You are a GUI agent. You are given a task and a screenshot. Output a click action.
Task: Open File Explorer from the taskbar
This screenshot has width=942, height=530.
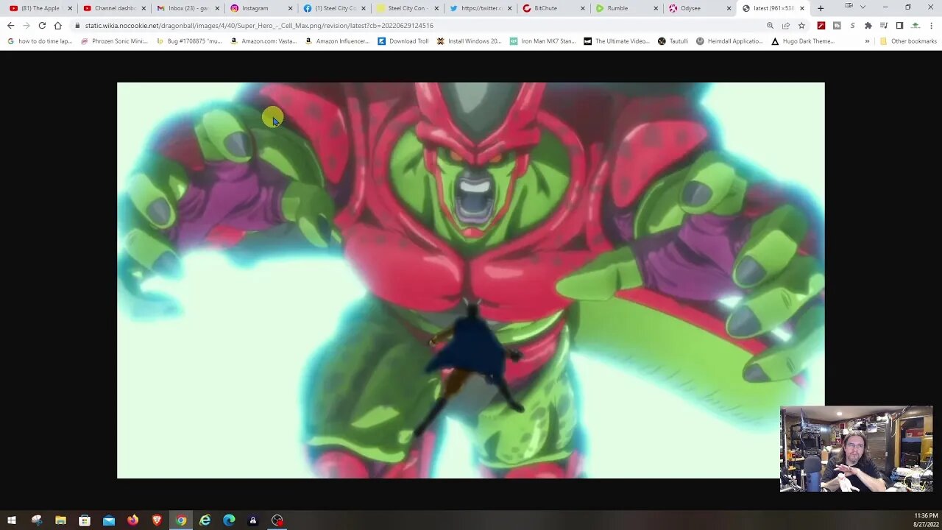pos(60,520)
